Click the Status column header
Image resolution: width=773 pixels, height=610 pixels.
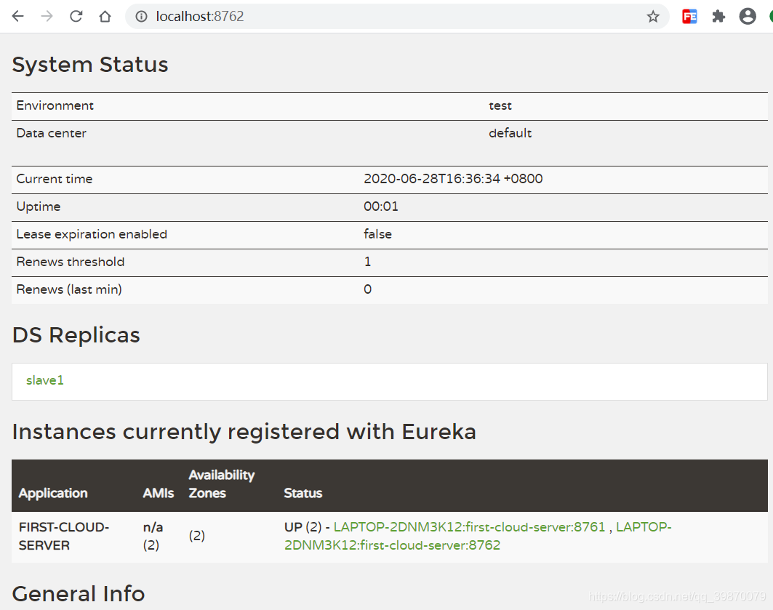(303, 493)
